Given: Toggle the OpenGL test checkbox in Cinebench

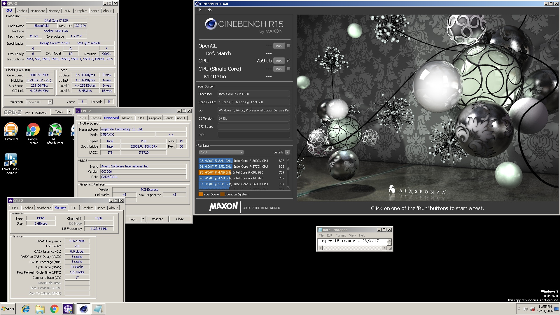Looking at the screenshot, I should coord(288,46).
